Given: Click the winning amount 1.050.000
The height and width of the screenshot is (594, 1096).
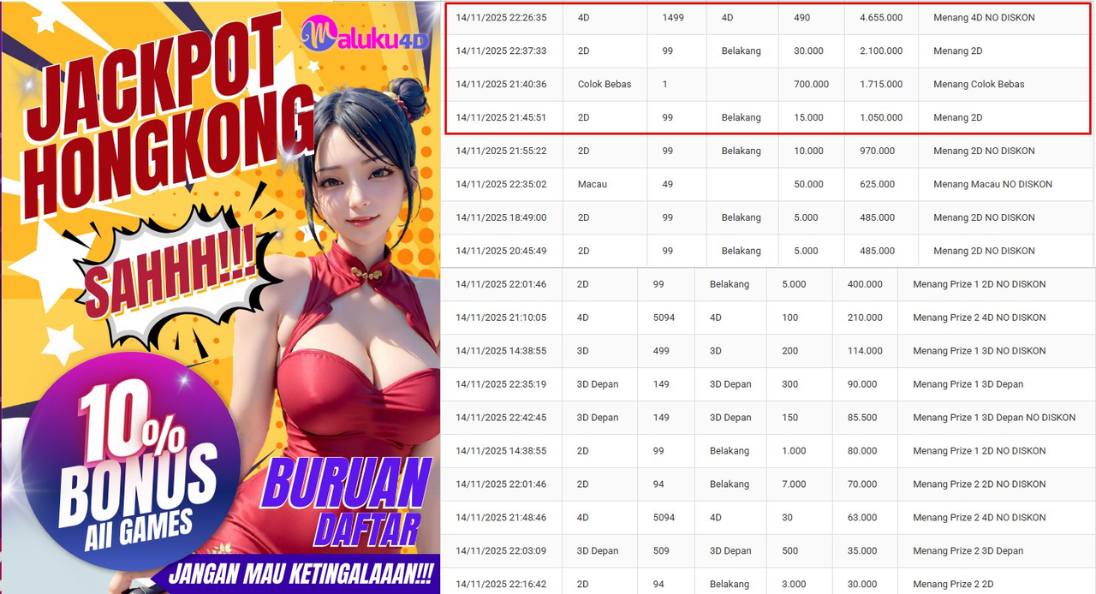Looking at the screenshot, I should click(x=881, y=117).
